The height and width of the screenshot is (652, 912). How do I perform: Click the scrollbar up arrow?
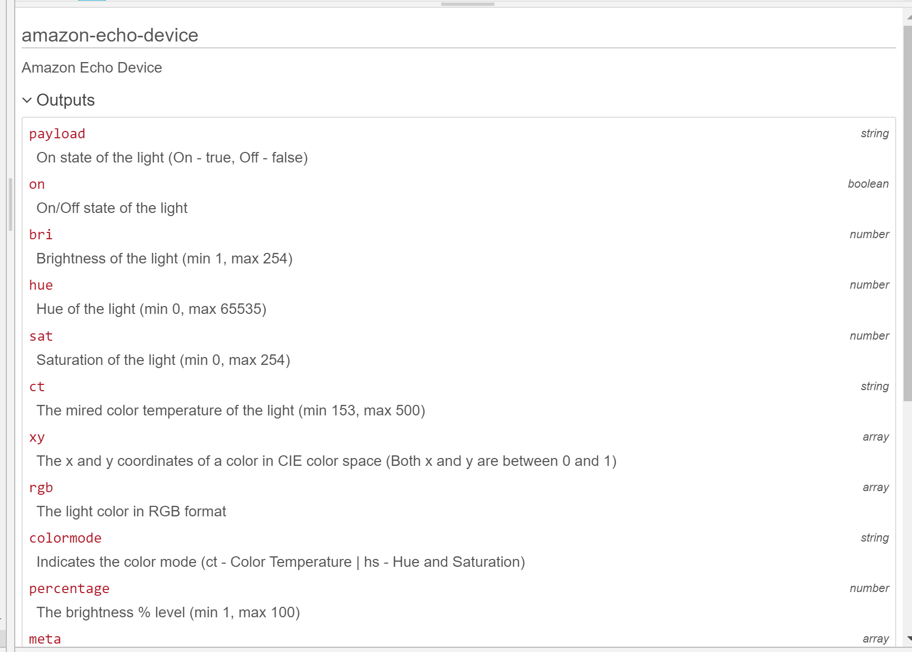click(908, 17)
